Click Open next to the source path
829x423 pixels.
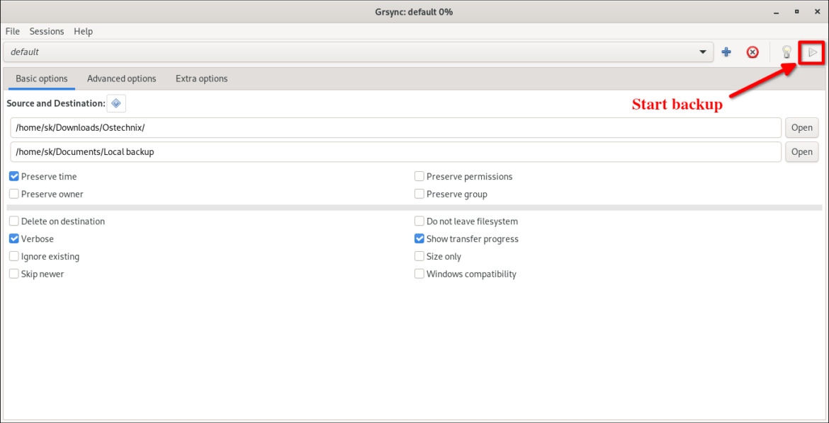(801, 127)
